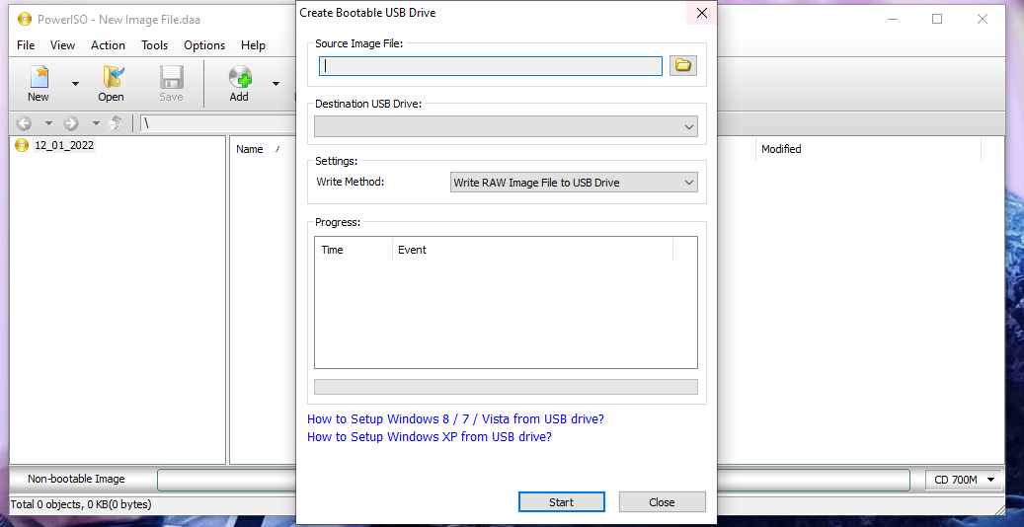The width and height of the screenshot is (1024, 527).
Task: Click the Open toolbar icon
Action: 111,83
